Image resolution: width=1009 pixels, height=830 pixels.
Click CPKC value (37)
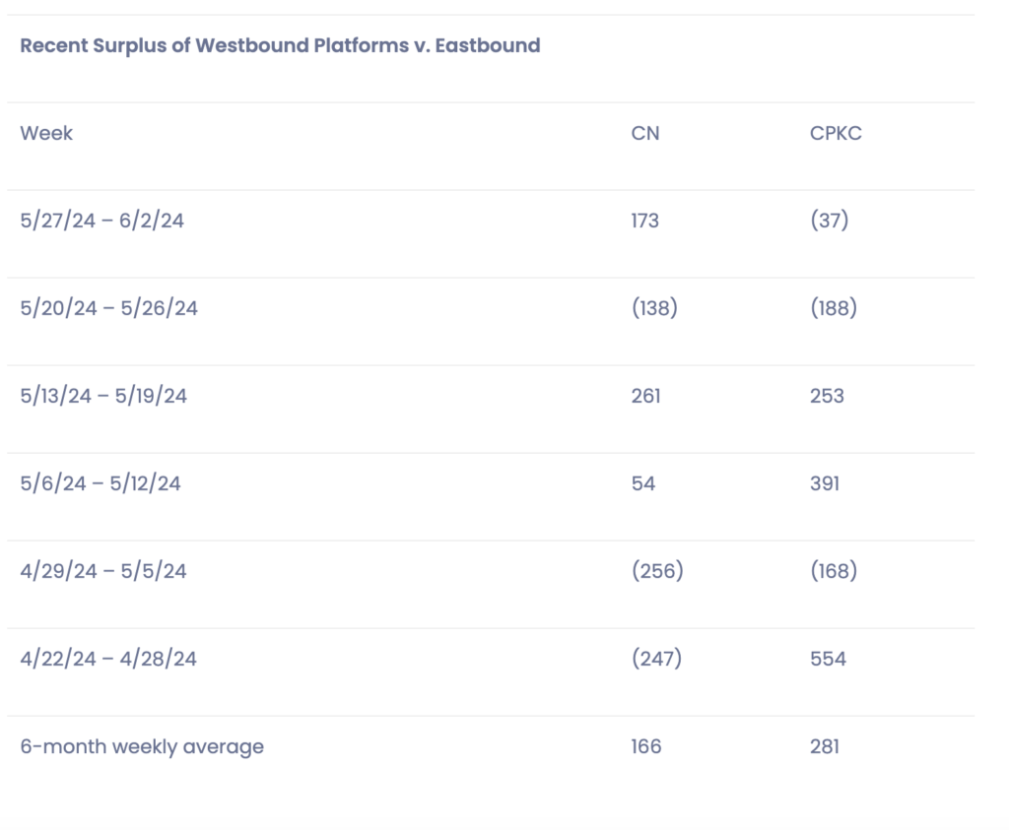pyautogui.click(x=829, y=221)
